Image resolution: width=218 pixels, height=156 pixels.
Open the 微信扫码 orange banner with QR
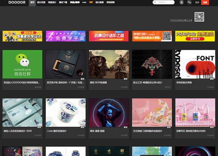click(152, 36)
